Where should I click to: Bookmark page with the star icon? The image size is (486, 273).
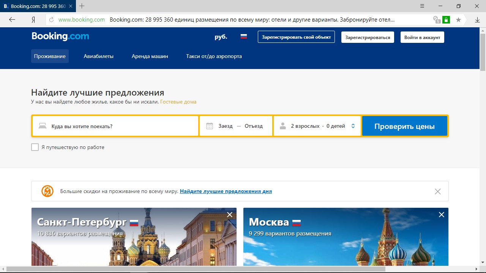(458, 20)
